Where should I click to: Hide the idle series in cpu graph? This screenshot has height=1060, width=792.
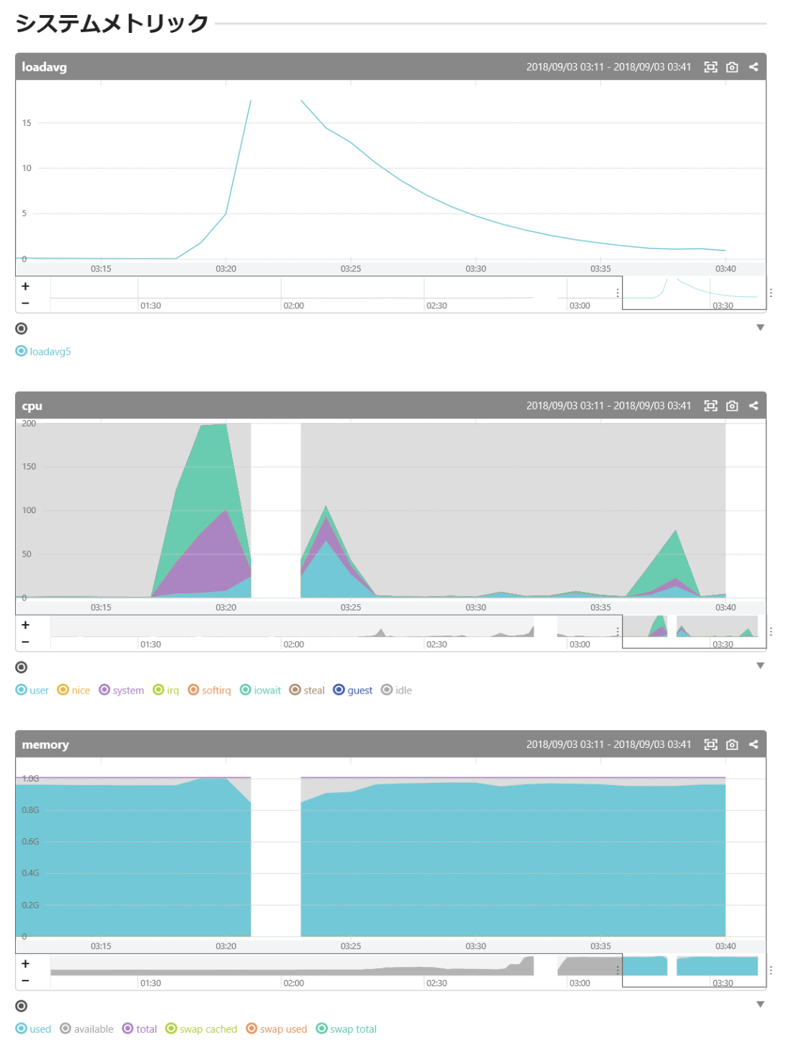click(x=397, y=690)
